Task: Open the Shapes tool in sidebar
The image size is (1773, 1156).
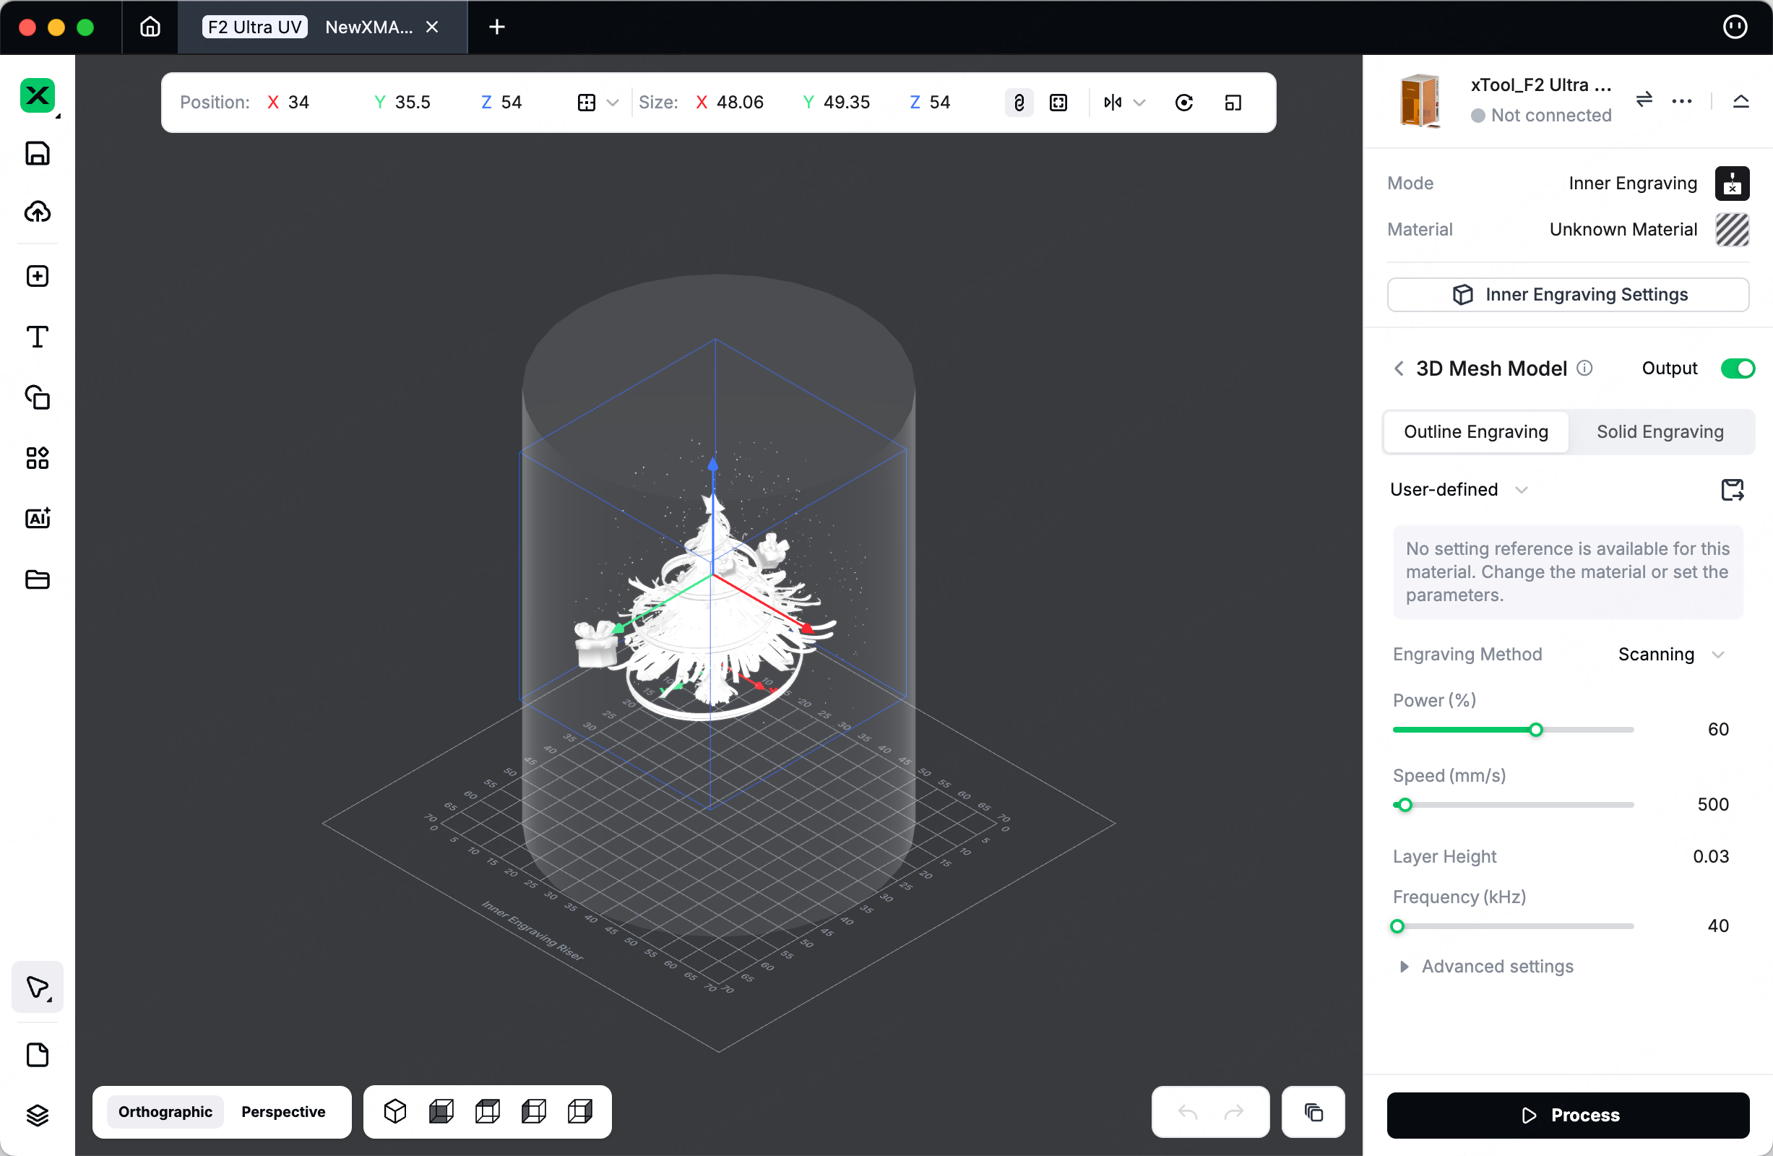Action: pyautogui.click(x=38, y=397)
